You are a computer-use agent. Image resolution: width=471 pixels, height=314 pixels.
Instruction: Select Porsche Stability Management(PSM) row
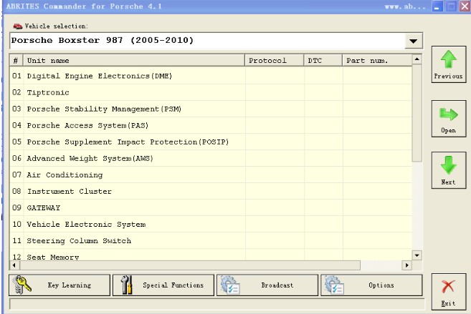[x=211, y=109]
